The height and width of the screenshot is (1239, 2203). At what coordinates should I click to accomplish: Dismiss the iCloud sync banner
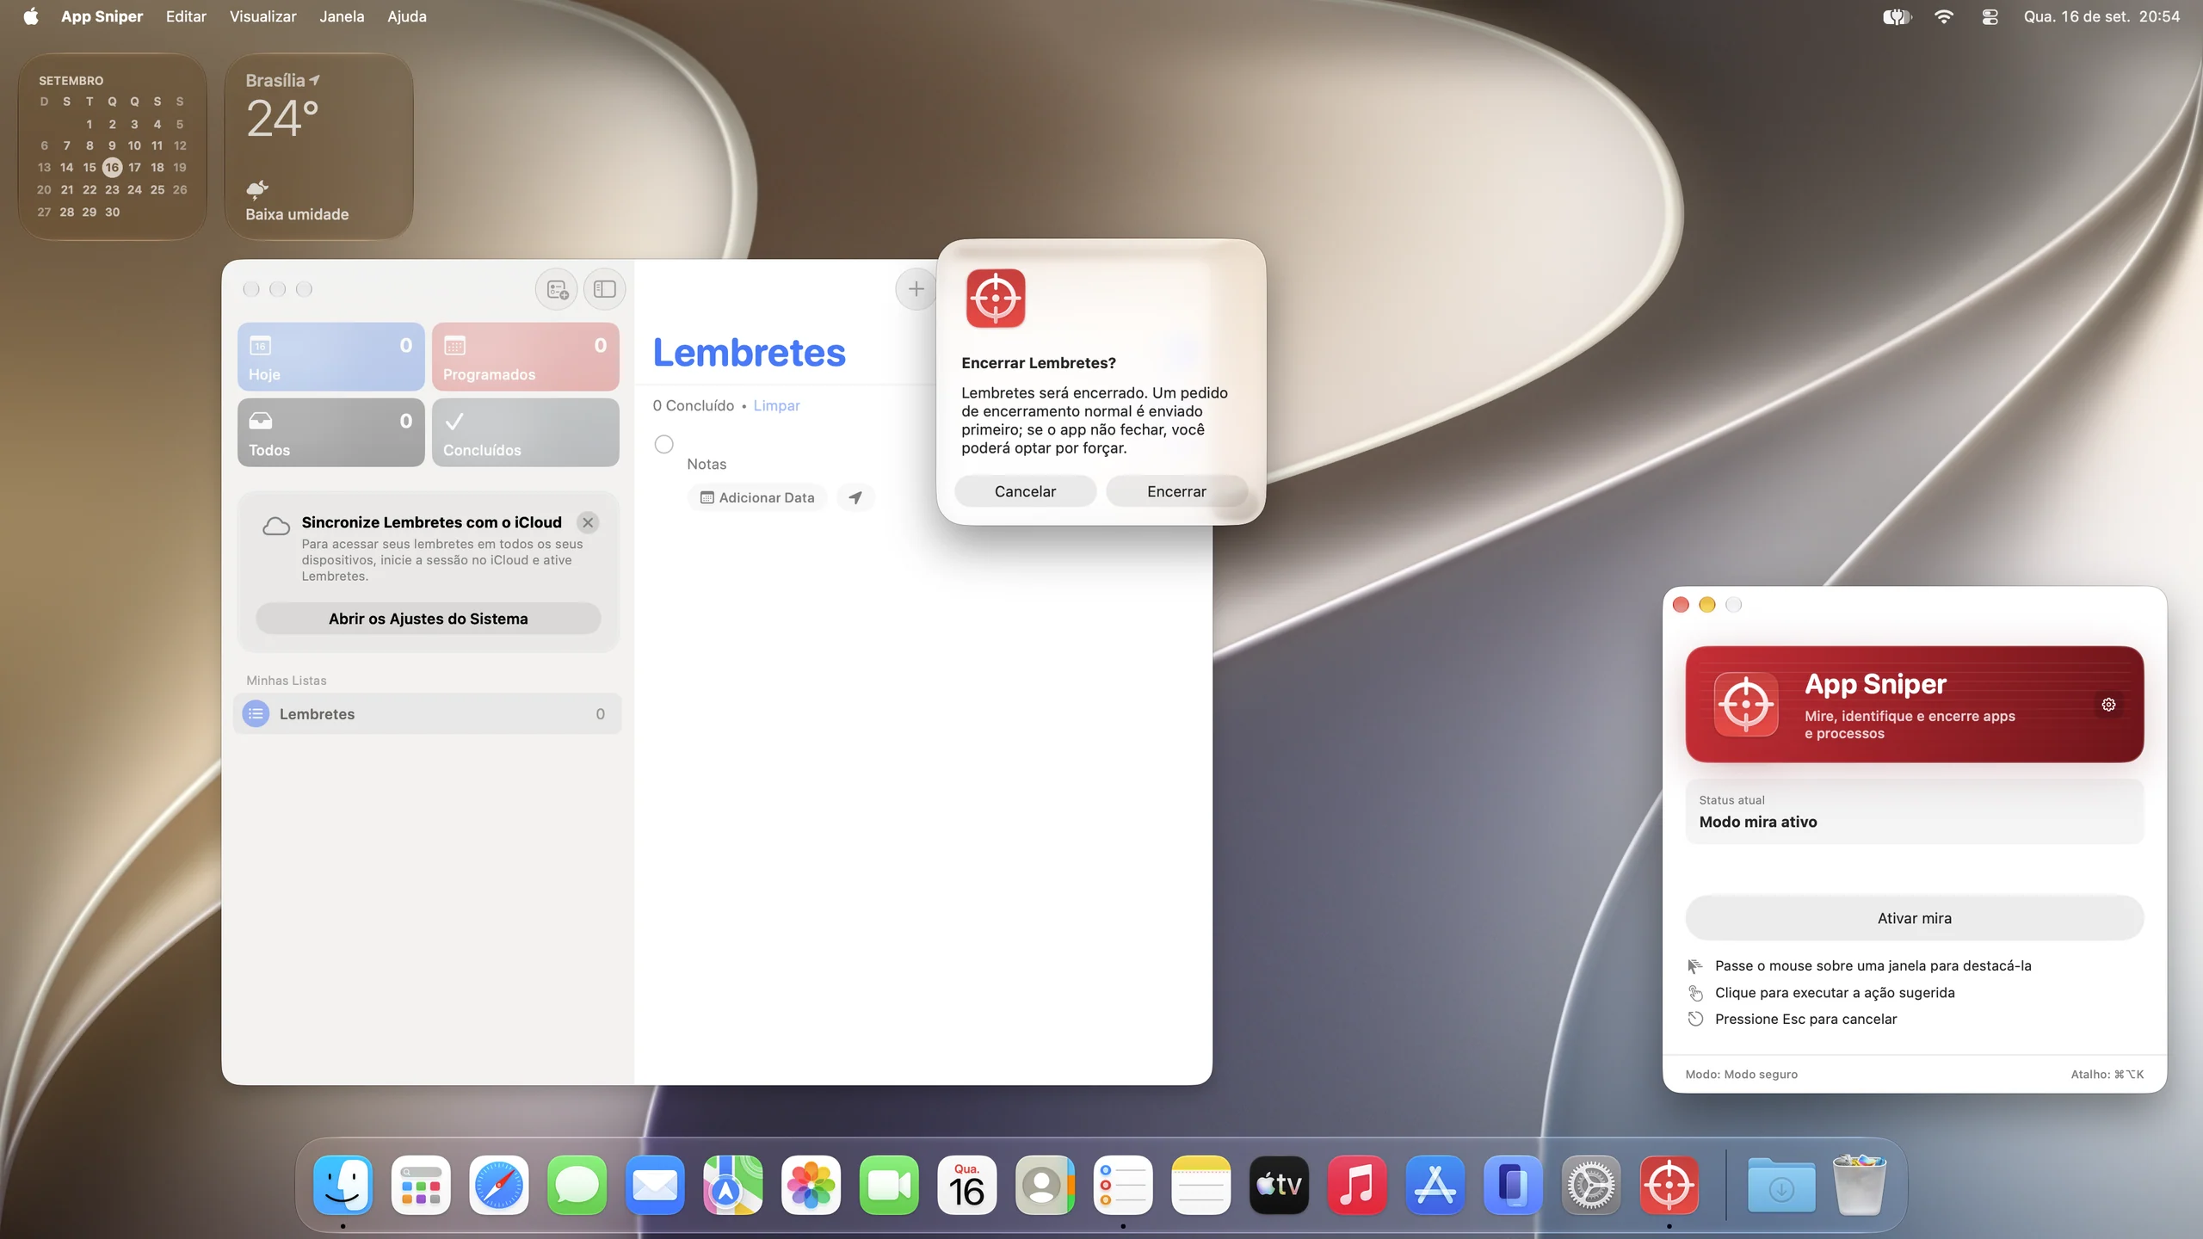coord(588,522)
